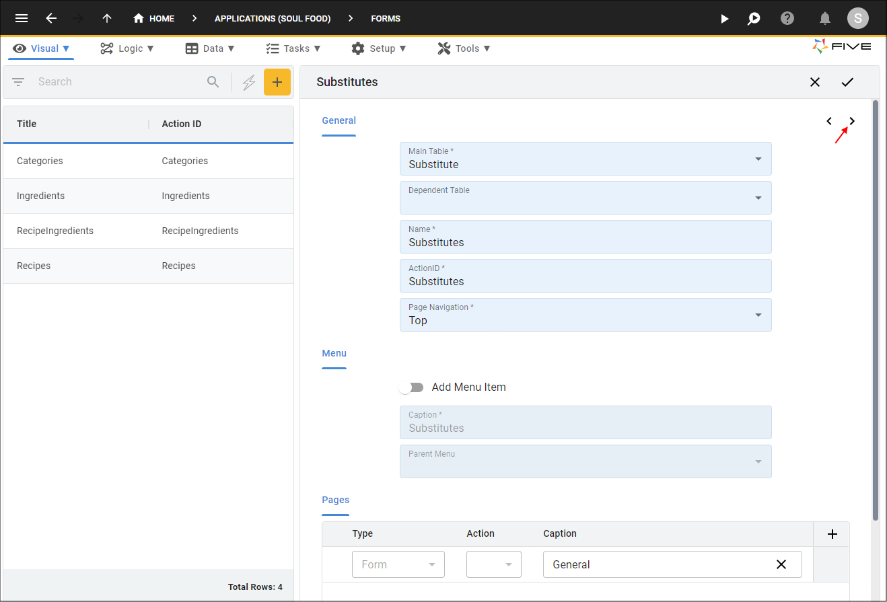Open the Logic menu
The width and height of the screenshot is (887, 602).
(x=127, y=48)
